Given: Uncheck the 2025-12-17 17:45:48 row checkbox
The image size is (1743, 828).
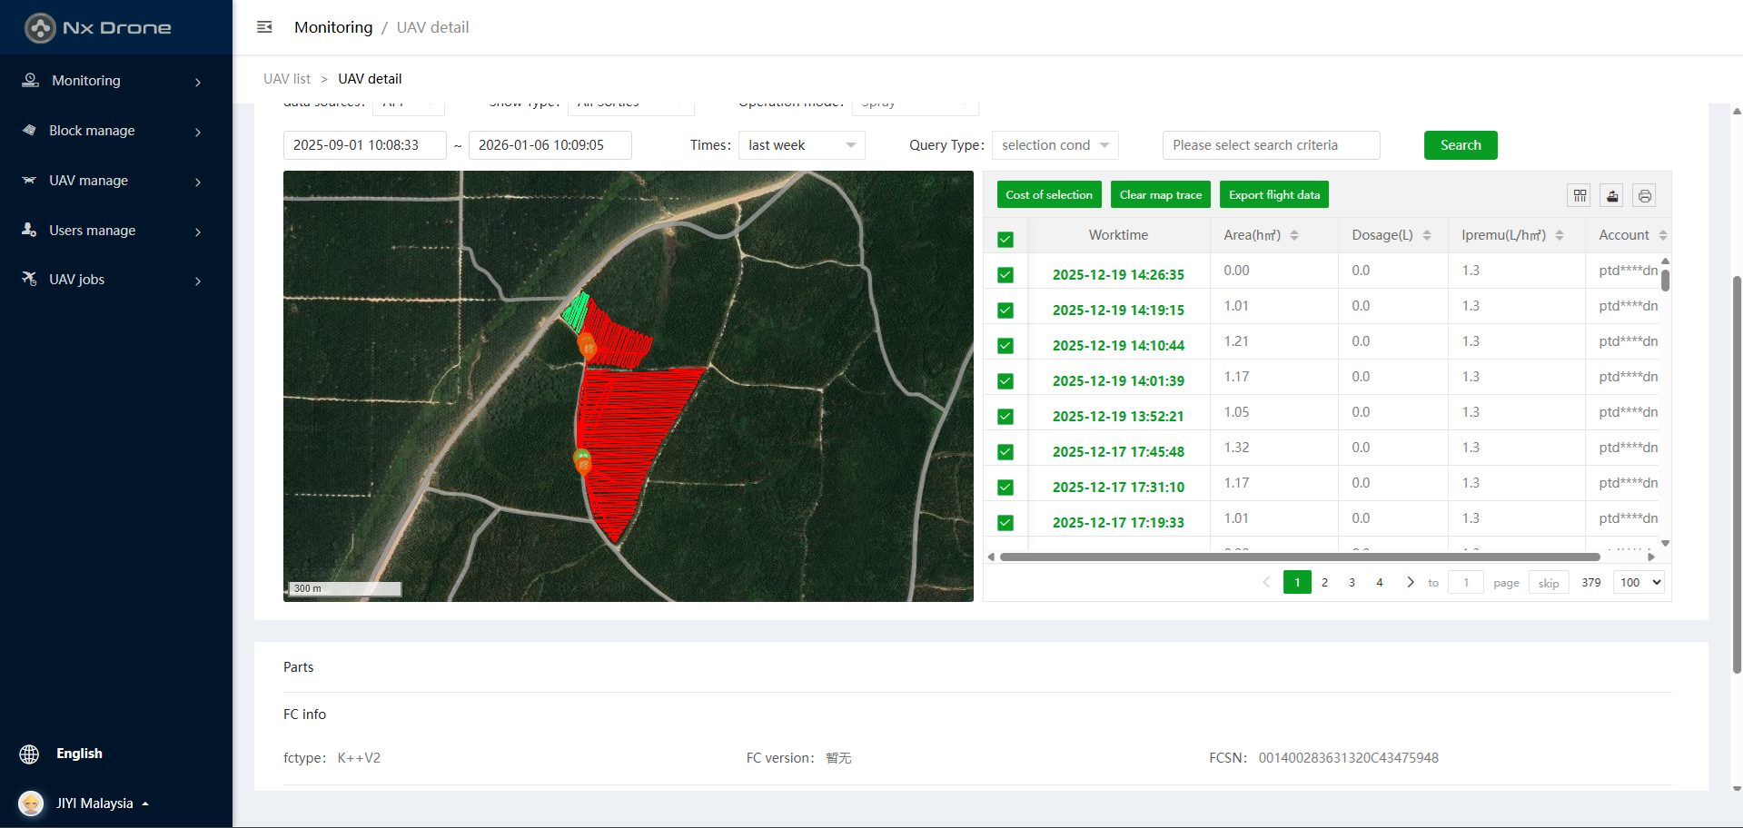Looking at the screenshot, I should point(1005,452).
